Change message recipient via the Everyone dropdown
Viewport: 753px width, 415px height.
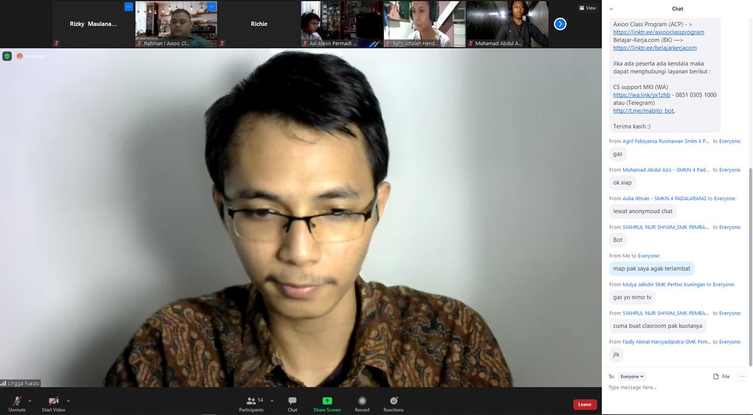pyautogui.click(x=631, y=375)
